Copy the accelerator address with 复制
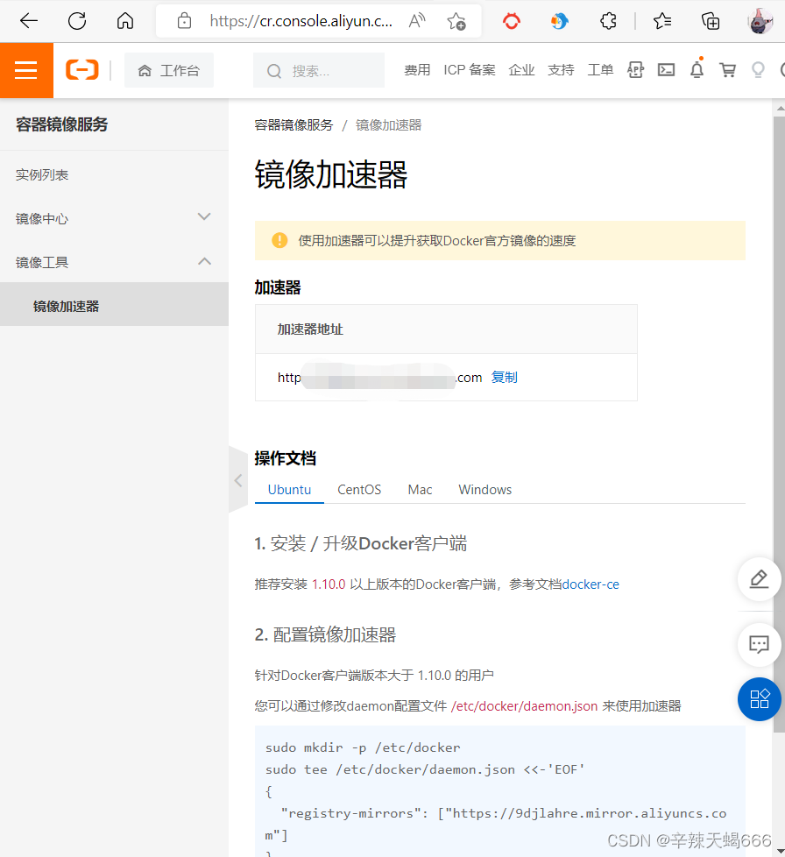The image size is (785, 857). tap(505, 377)
